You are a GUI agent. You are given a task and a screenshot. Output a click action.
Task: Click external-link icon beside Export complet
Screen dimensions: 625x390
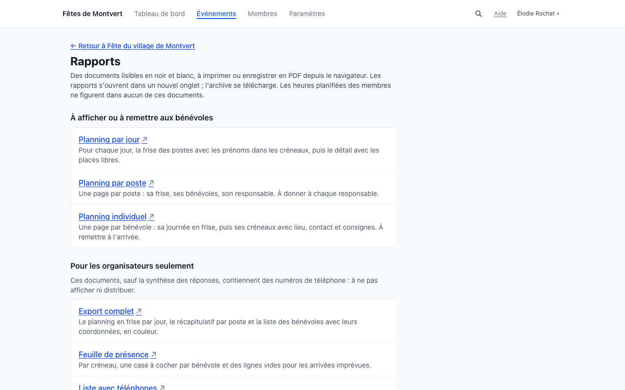[139, 312]
